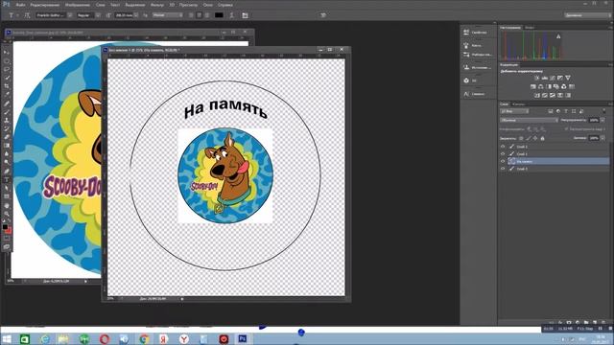The width and height of the screenshot is (614, 345).
Task: Open the layer opacity slider arrow
Action: (x=602, y=120)
